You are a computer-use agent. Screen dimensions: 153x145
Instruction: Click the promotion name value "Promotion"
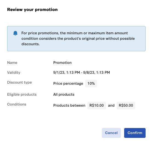coord(62,62)
